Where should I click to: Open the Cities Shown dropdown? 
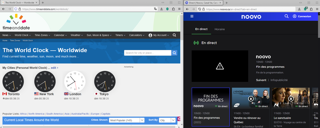(x=127, y=120)
